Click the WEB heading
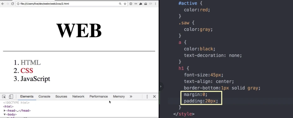The width and height of the screenshot is (293, 118). pyautogui.click(x=79, y=31)
